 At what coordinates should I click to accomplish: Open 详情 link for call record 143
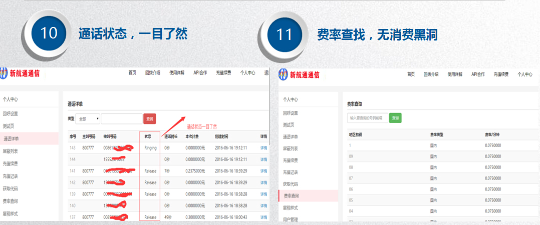pyautogui.click(x=264, y=148)
